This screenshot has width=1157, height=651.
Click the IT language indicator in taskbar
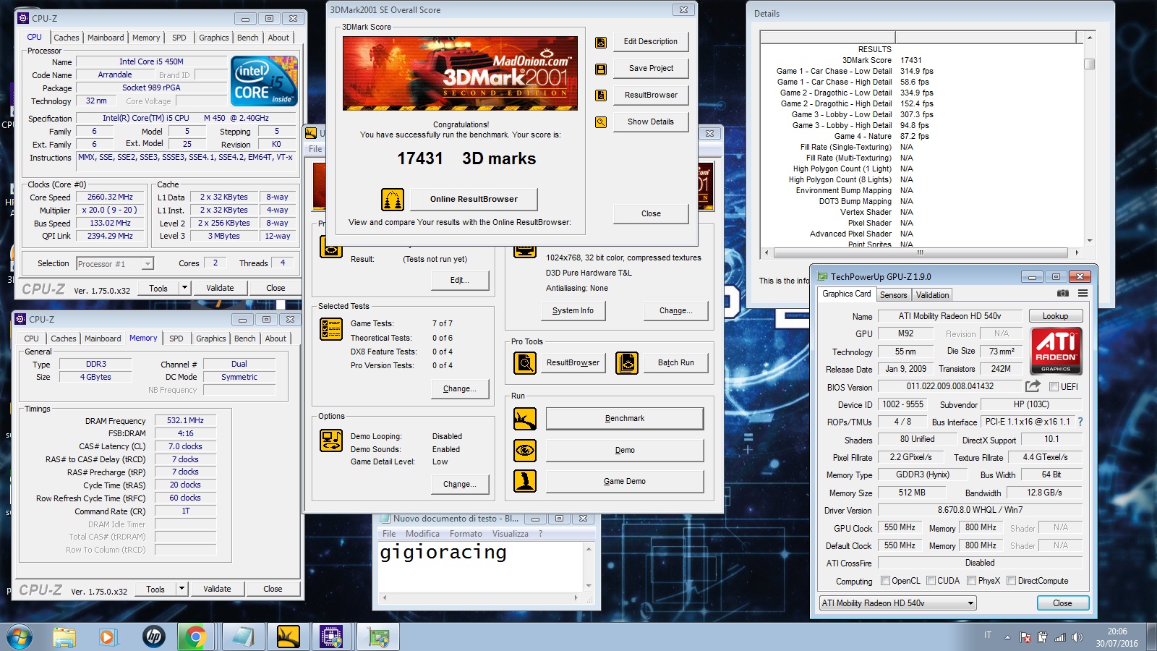(x=987, y=635)
